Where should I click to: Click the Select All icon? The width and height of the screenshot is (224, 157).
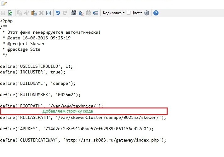point(48,13)
